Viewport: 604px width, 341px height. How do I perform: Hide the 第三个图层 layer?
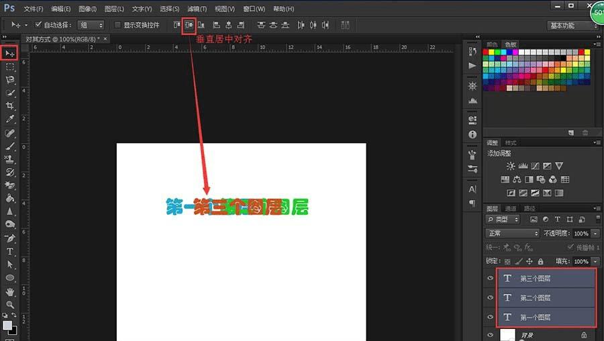490,278
